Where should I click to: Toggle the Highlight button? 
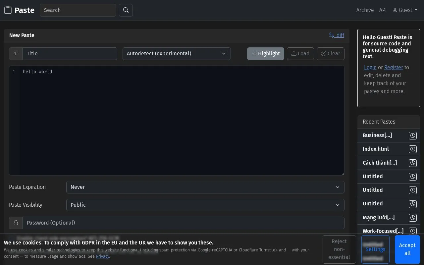266,54
